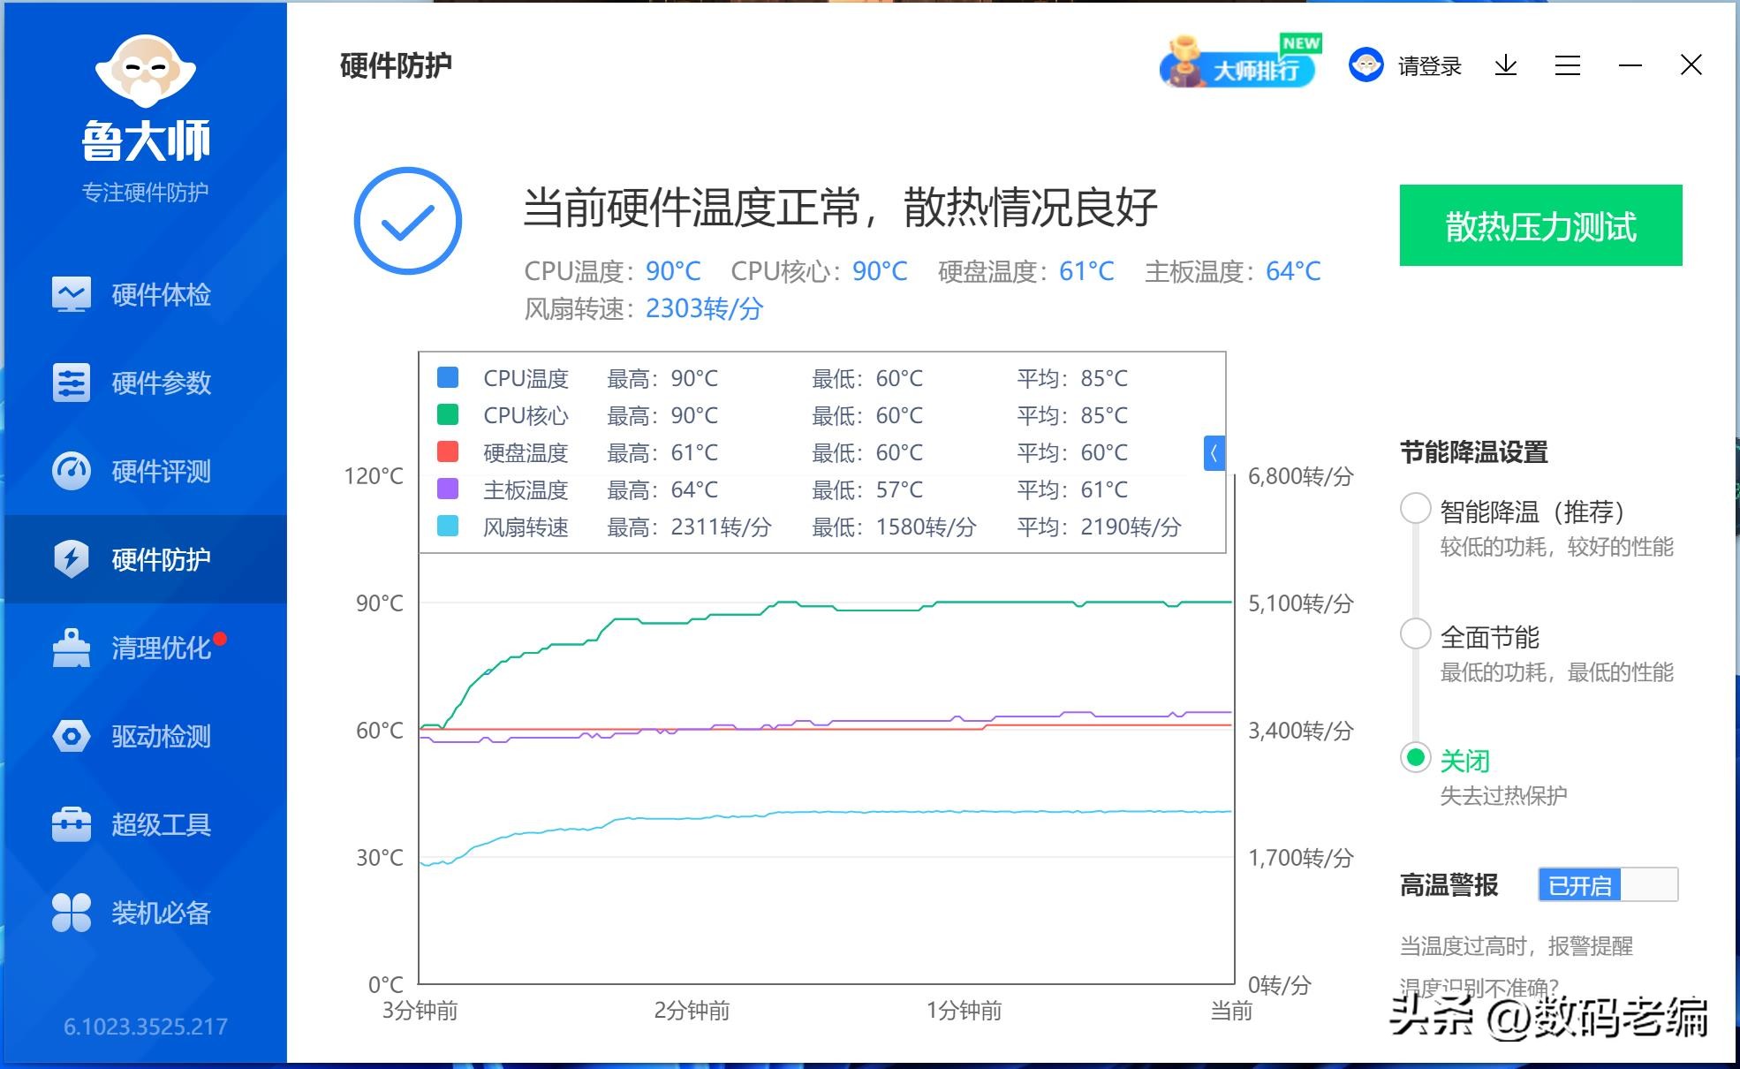Click the download arrow icon in titlebar
The image size is (1740, 1069).
click(x=1507, y=65)
